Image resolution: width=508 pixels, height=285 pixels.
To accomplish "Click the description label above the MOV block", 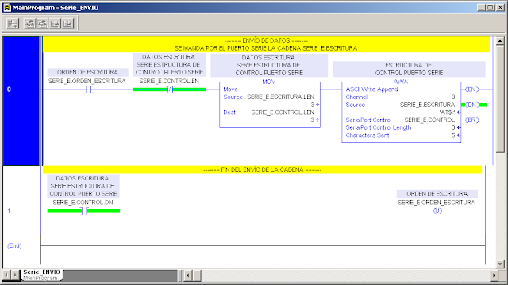I will [x=269, y=65].
